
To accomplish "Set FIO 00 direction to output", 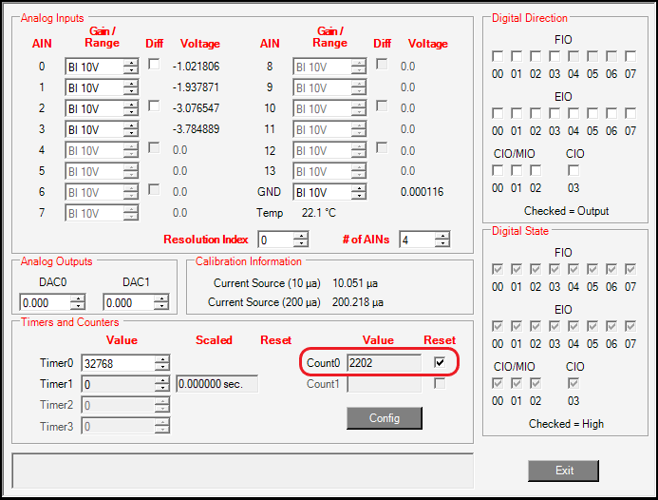I will [x=498, y=57].
